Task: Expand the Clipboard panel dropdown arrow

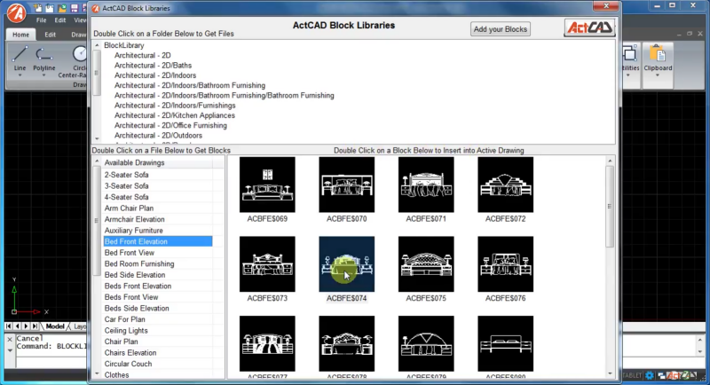Action: (x=658, y=75)
